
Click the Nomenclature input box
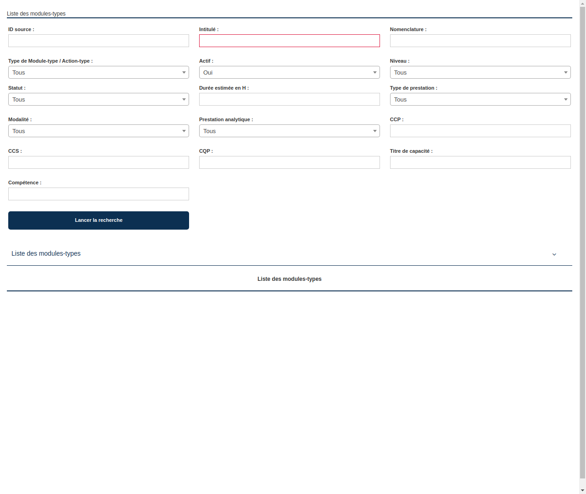(480, 41)
